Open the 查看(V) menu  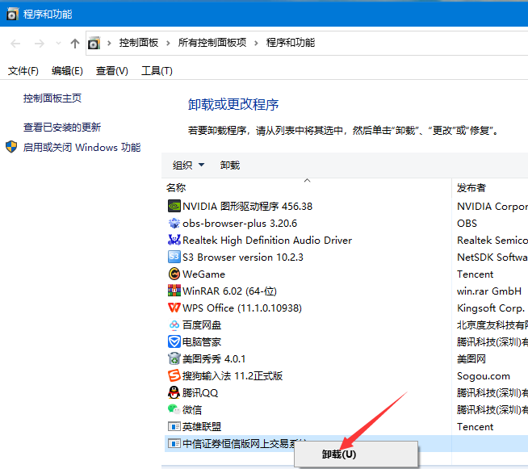(111, 71)
